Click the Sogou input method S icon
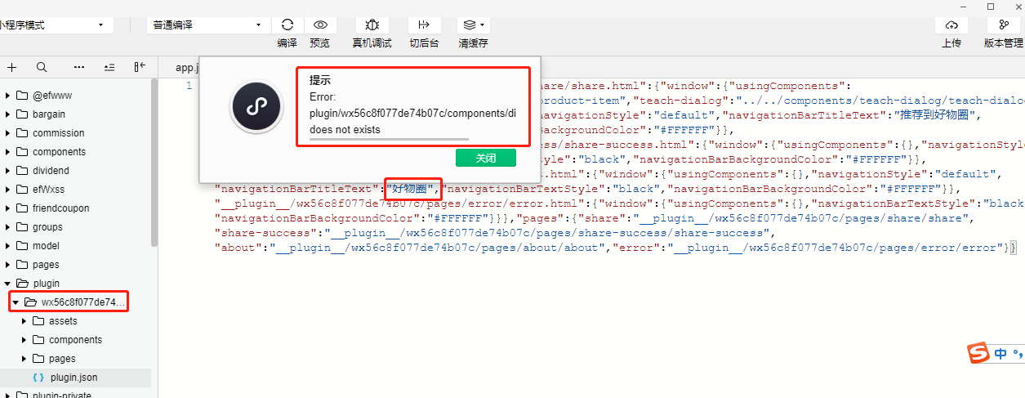The width and height of the screenshot is (1025, 398). point(978,354)
